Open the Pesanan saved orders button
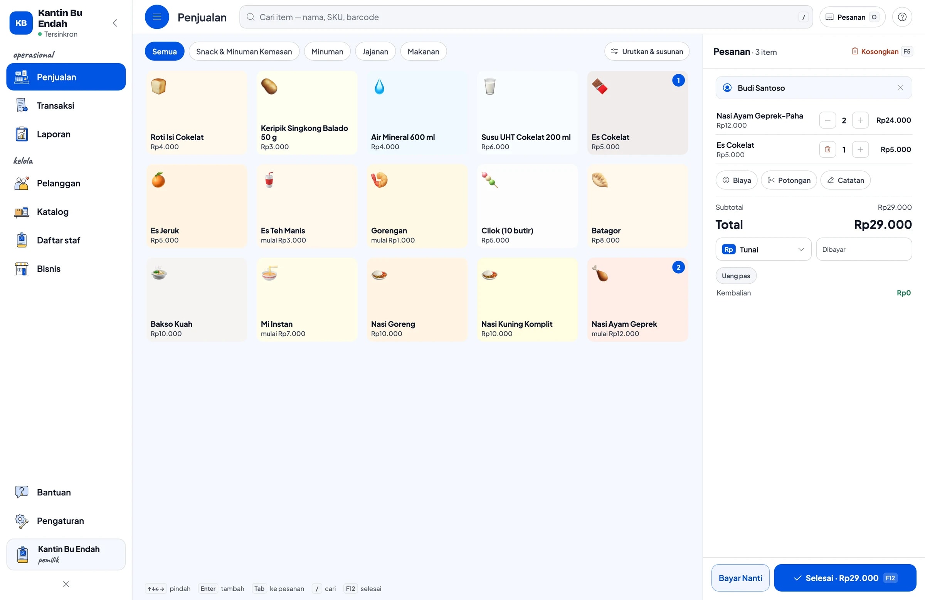This screenshot has height=600, width=925. [852, 17]
